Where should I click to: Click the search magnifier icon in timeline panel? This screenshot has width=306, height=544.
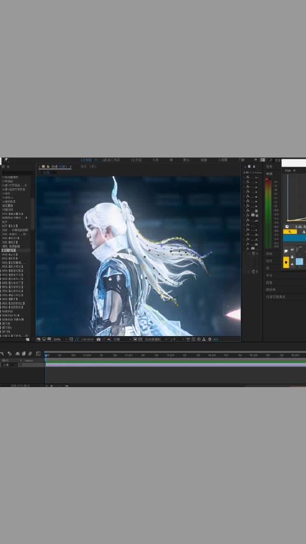pyautogui.click(x=2, y=353)
